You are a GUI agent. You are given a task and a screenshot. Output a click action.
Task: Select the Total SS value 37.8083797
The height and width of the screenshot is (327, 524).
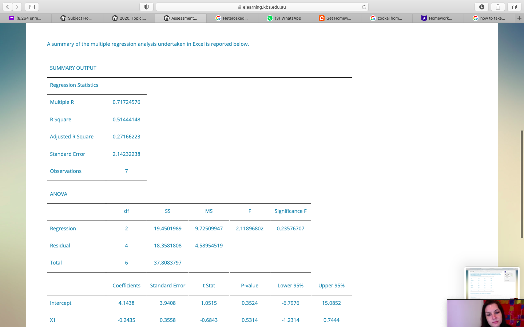[168, 263]
